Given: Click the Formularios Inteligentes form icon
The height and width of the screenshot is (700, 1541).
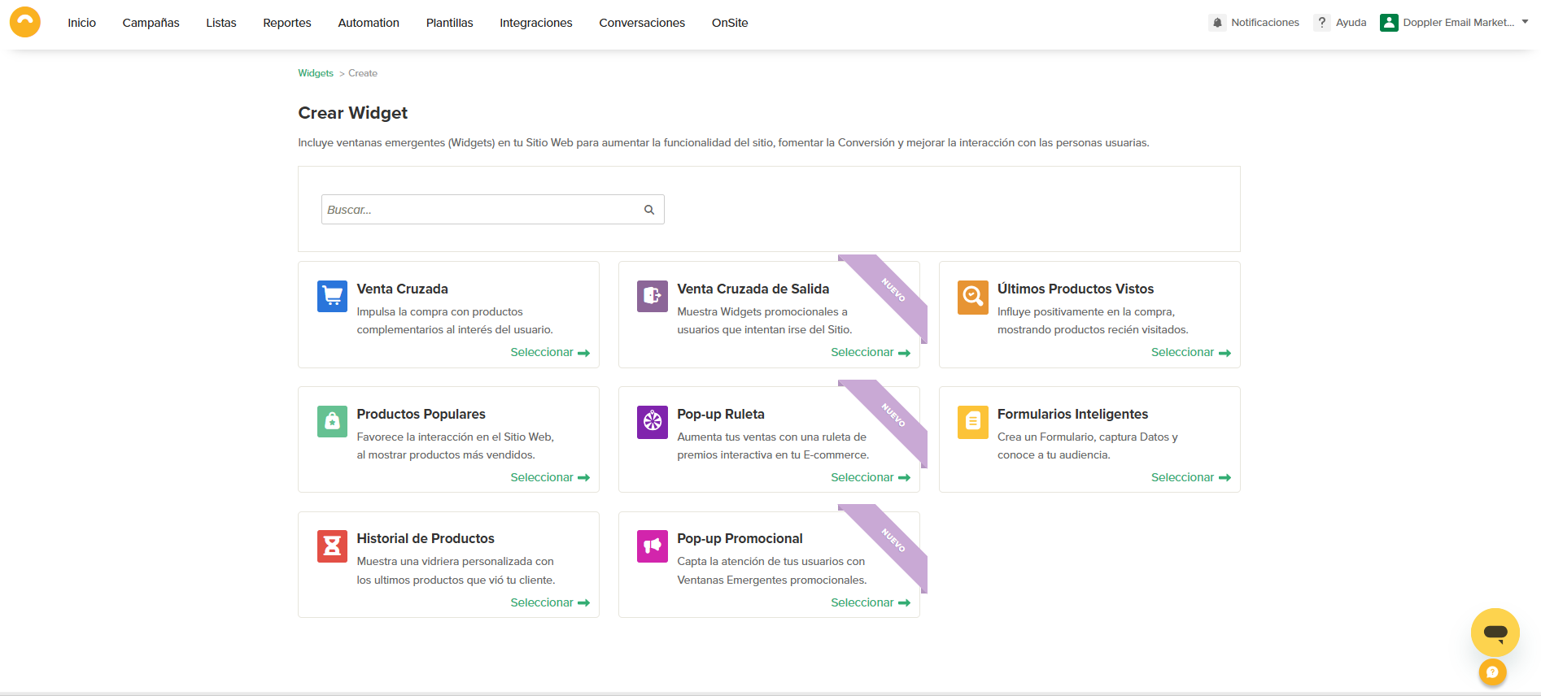Looking at the screenshot, I should (972, 422).
